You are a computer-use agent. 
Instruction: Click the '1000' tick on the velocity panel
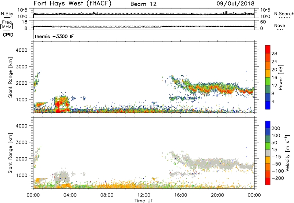(22, 175)
